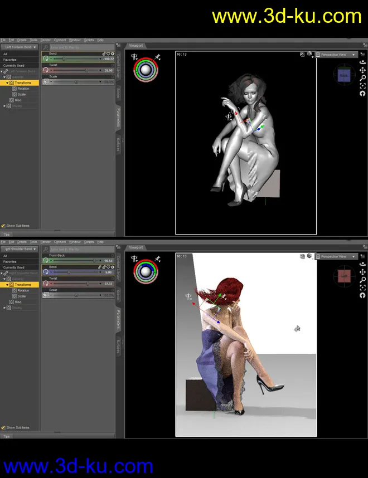Click the zoom magnifier icon beside the Back view cube
Viewport: 368px width, 478px height.
click(x=363, y=79)
